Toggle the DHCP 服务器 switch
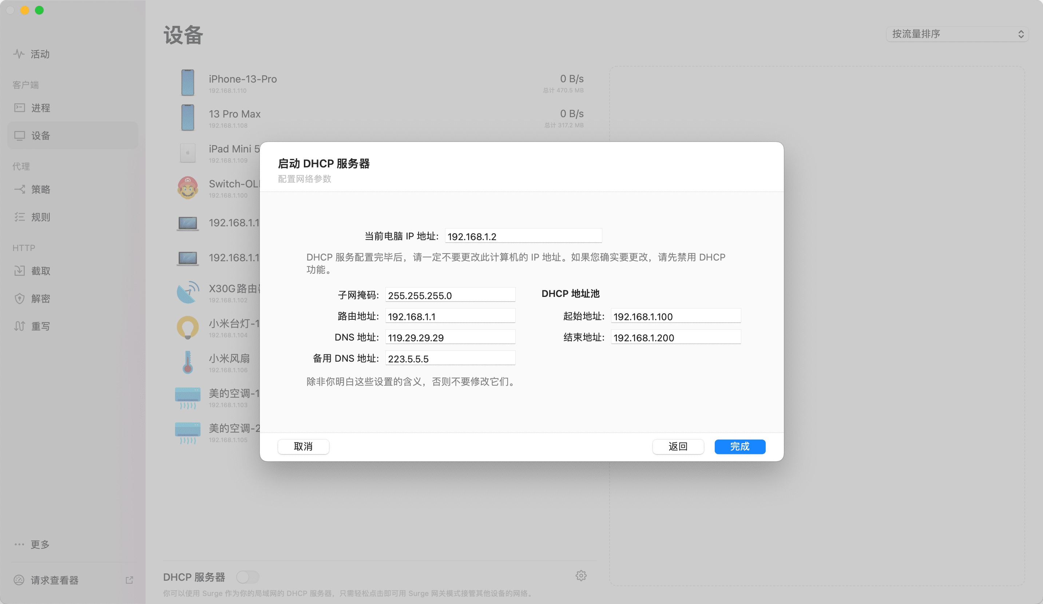This screenshot has width=1043, height=604. [x=247, y=576]
